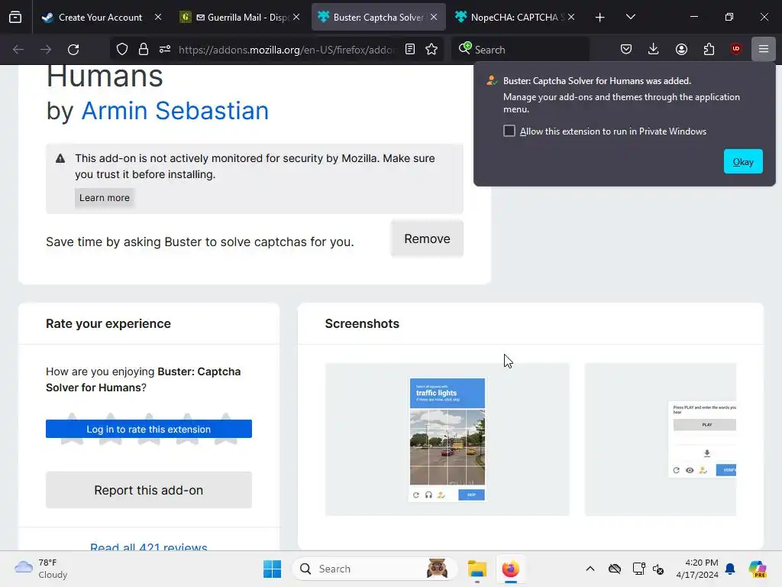Open the application hamburger menu
The height and width of the screenshot is (587, 782).
click(764, 50)
